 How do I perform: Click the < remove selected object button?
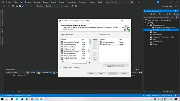(x=95, y=47)
